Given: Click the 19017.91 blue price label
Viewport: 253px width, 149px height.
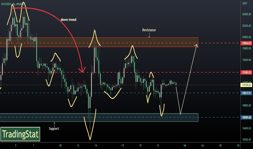Looking at the screenshot, I should click(246, 93).
